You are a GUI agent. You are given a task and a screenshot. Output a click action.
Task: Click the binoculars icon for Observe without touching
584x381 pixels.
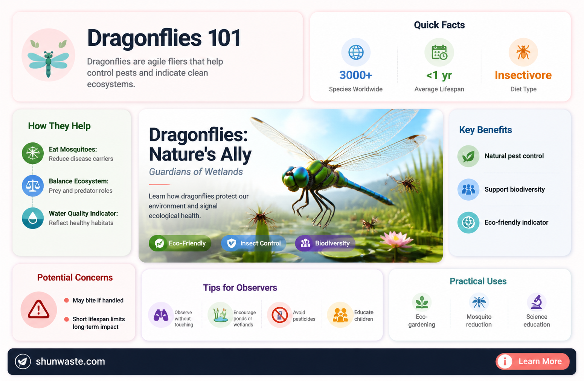[161, 315]
